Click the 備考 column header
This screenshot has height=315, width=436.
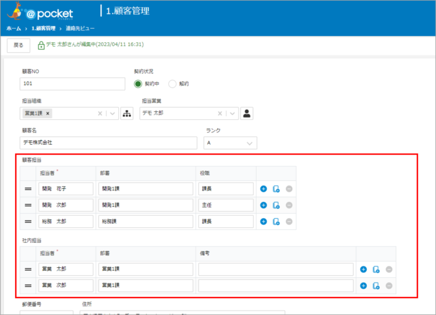205,253
